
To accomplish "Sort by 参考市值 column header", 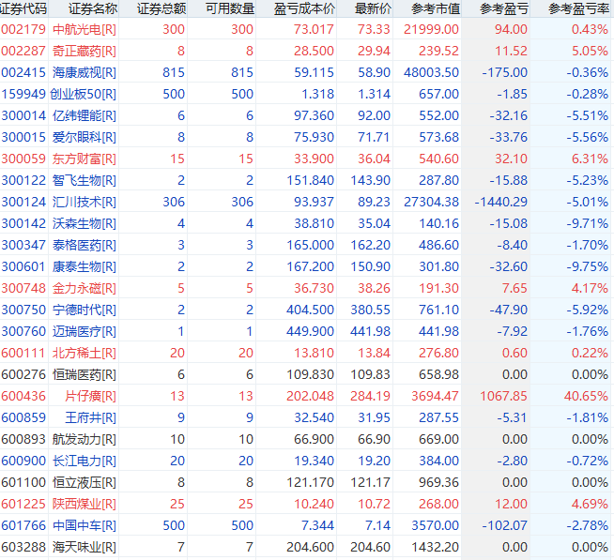I will (436, 8).
